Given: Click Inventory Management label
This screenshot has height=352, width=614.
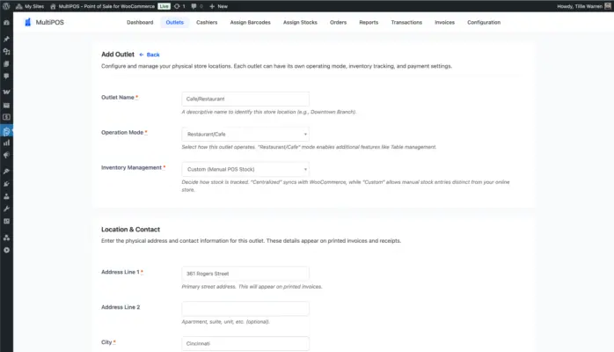Looking at the screenshot, I should (131, 167).
